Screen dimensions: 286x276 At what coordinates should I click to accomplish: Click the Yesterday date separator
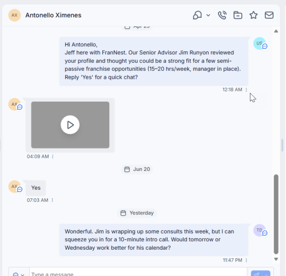pos(137,213)
